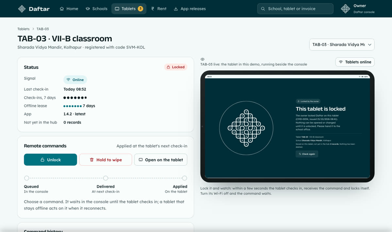Click the '1.4.2 · latest' app version
This screenshot has height=232, width=392.
[74, 114]
